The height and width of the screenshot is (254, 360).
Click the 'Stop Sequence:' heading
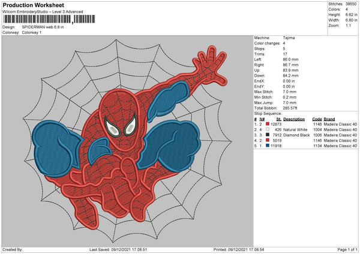(x=268, y=114)
